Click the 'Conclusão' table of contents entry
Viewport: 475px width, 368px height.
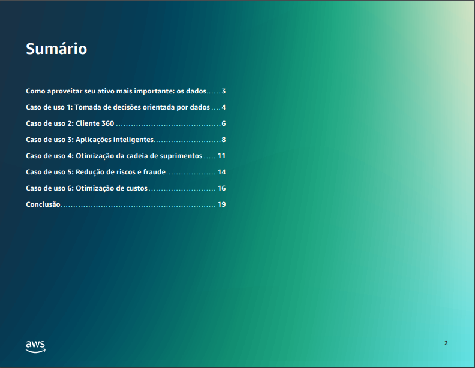click(x=43, y=204)
